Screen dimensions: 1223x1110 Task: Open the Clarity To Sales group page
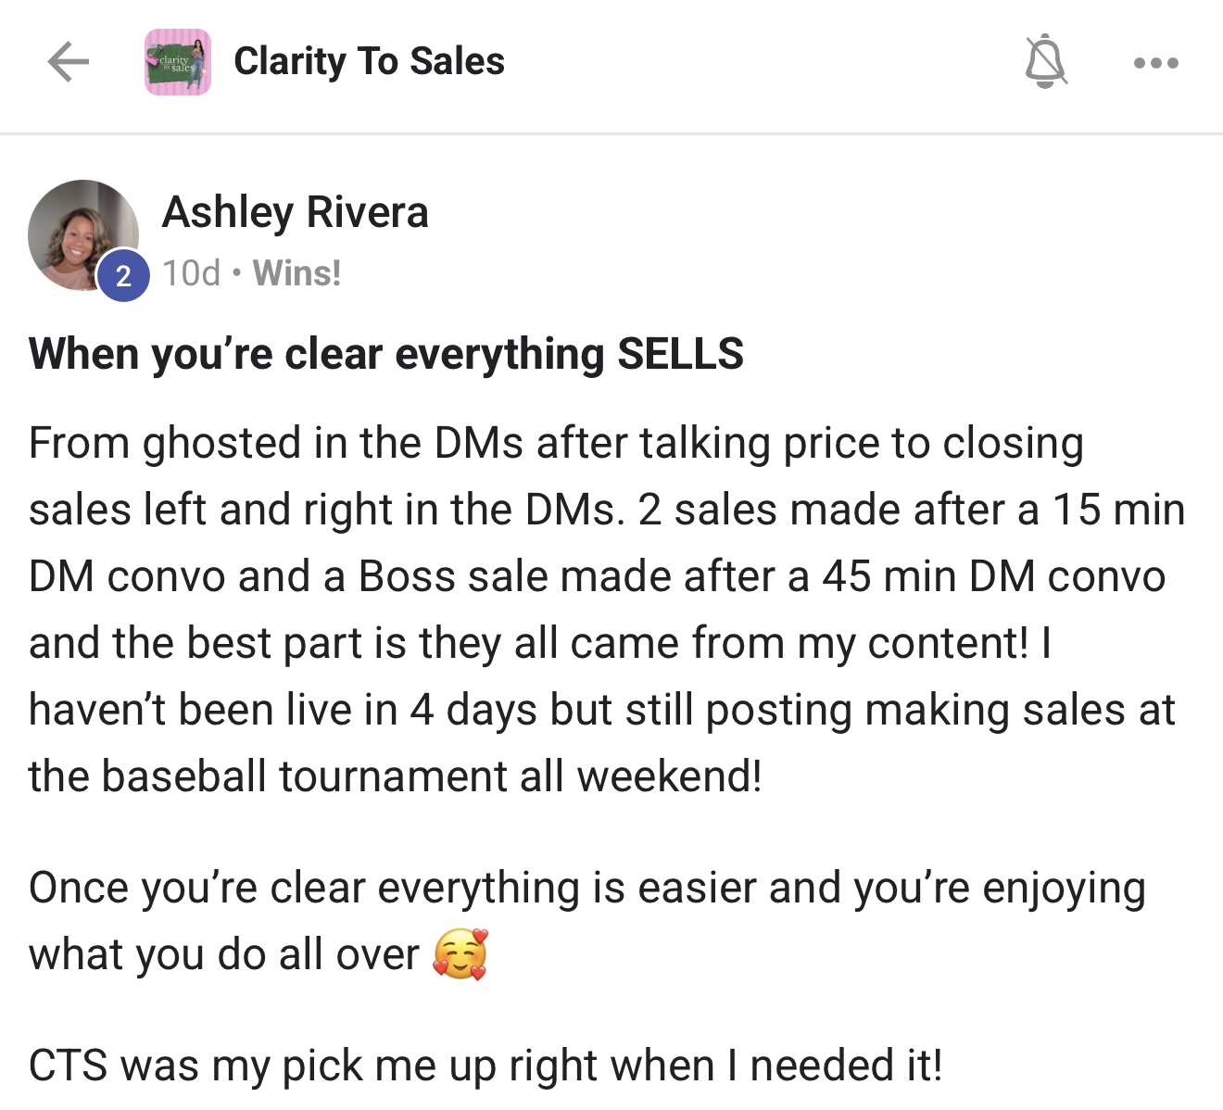pos(368,62)
